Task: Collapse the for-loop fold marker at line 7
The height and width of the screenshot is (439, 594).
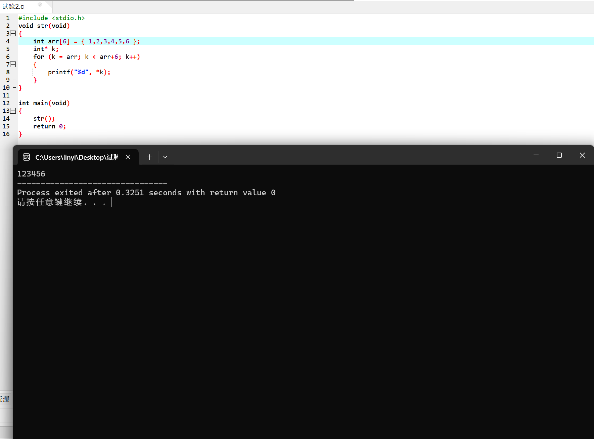Action: [x=13, y=65]
